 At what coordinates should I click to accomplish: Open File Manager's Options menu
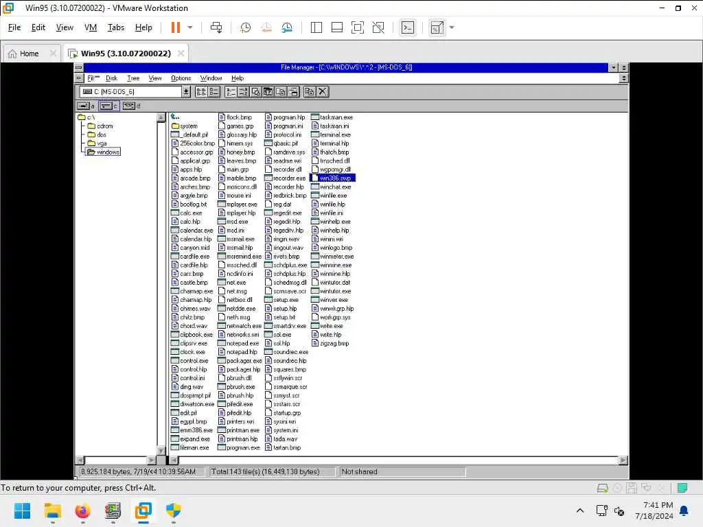point(181,78)
